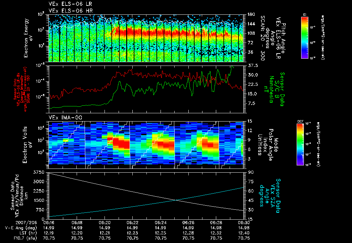This screenshot has height=243, width=352.
Task: Click the "VEx ELS-06 HR" plot title
Action: click(x=71, y=11)
